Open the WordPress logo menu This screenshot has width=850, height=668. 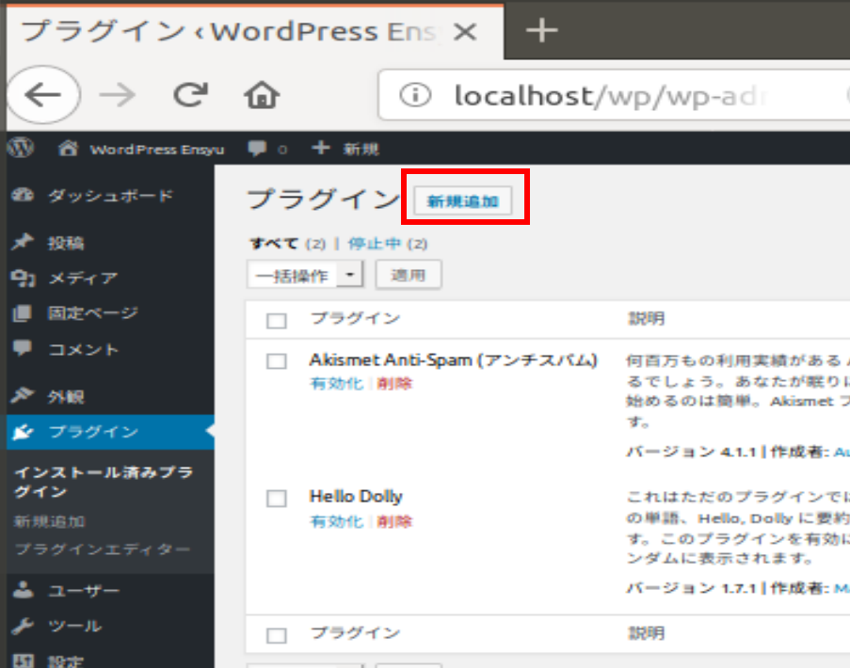[21, 148]
